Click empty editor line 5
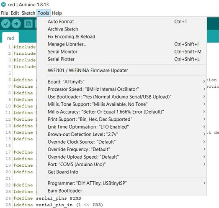 click(24, 73)
